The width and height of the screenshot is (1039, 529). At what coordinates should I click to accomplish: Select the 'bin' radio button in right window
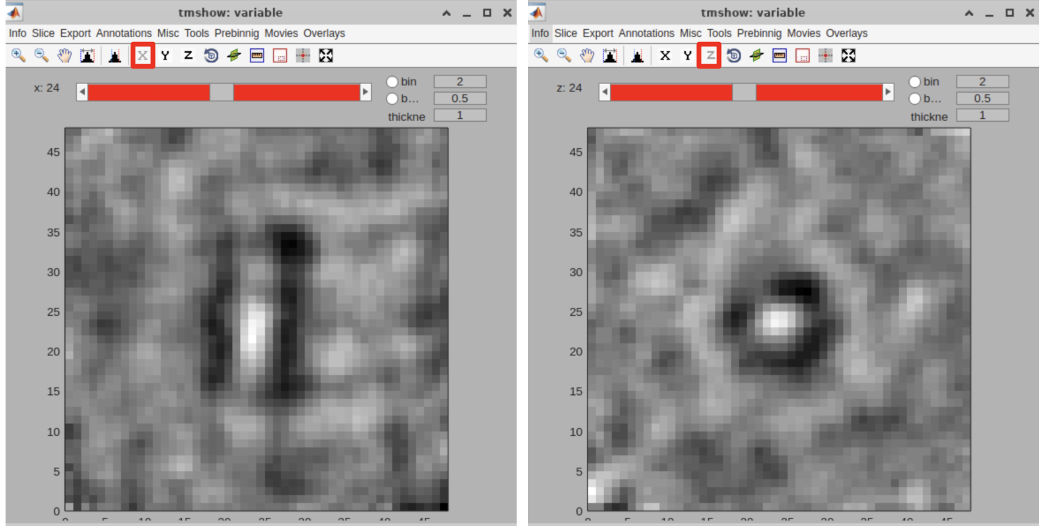coord(915,82)
